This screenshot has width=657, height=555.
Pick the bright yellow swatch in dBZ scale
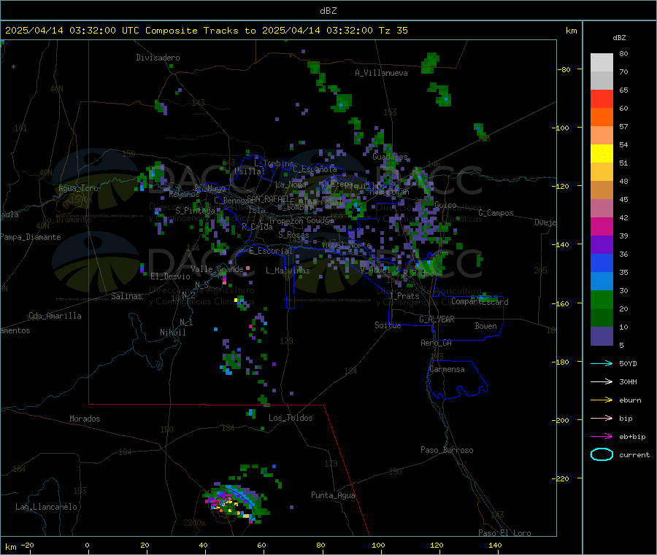pyautogui.click(x=602, y=154)
